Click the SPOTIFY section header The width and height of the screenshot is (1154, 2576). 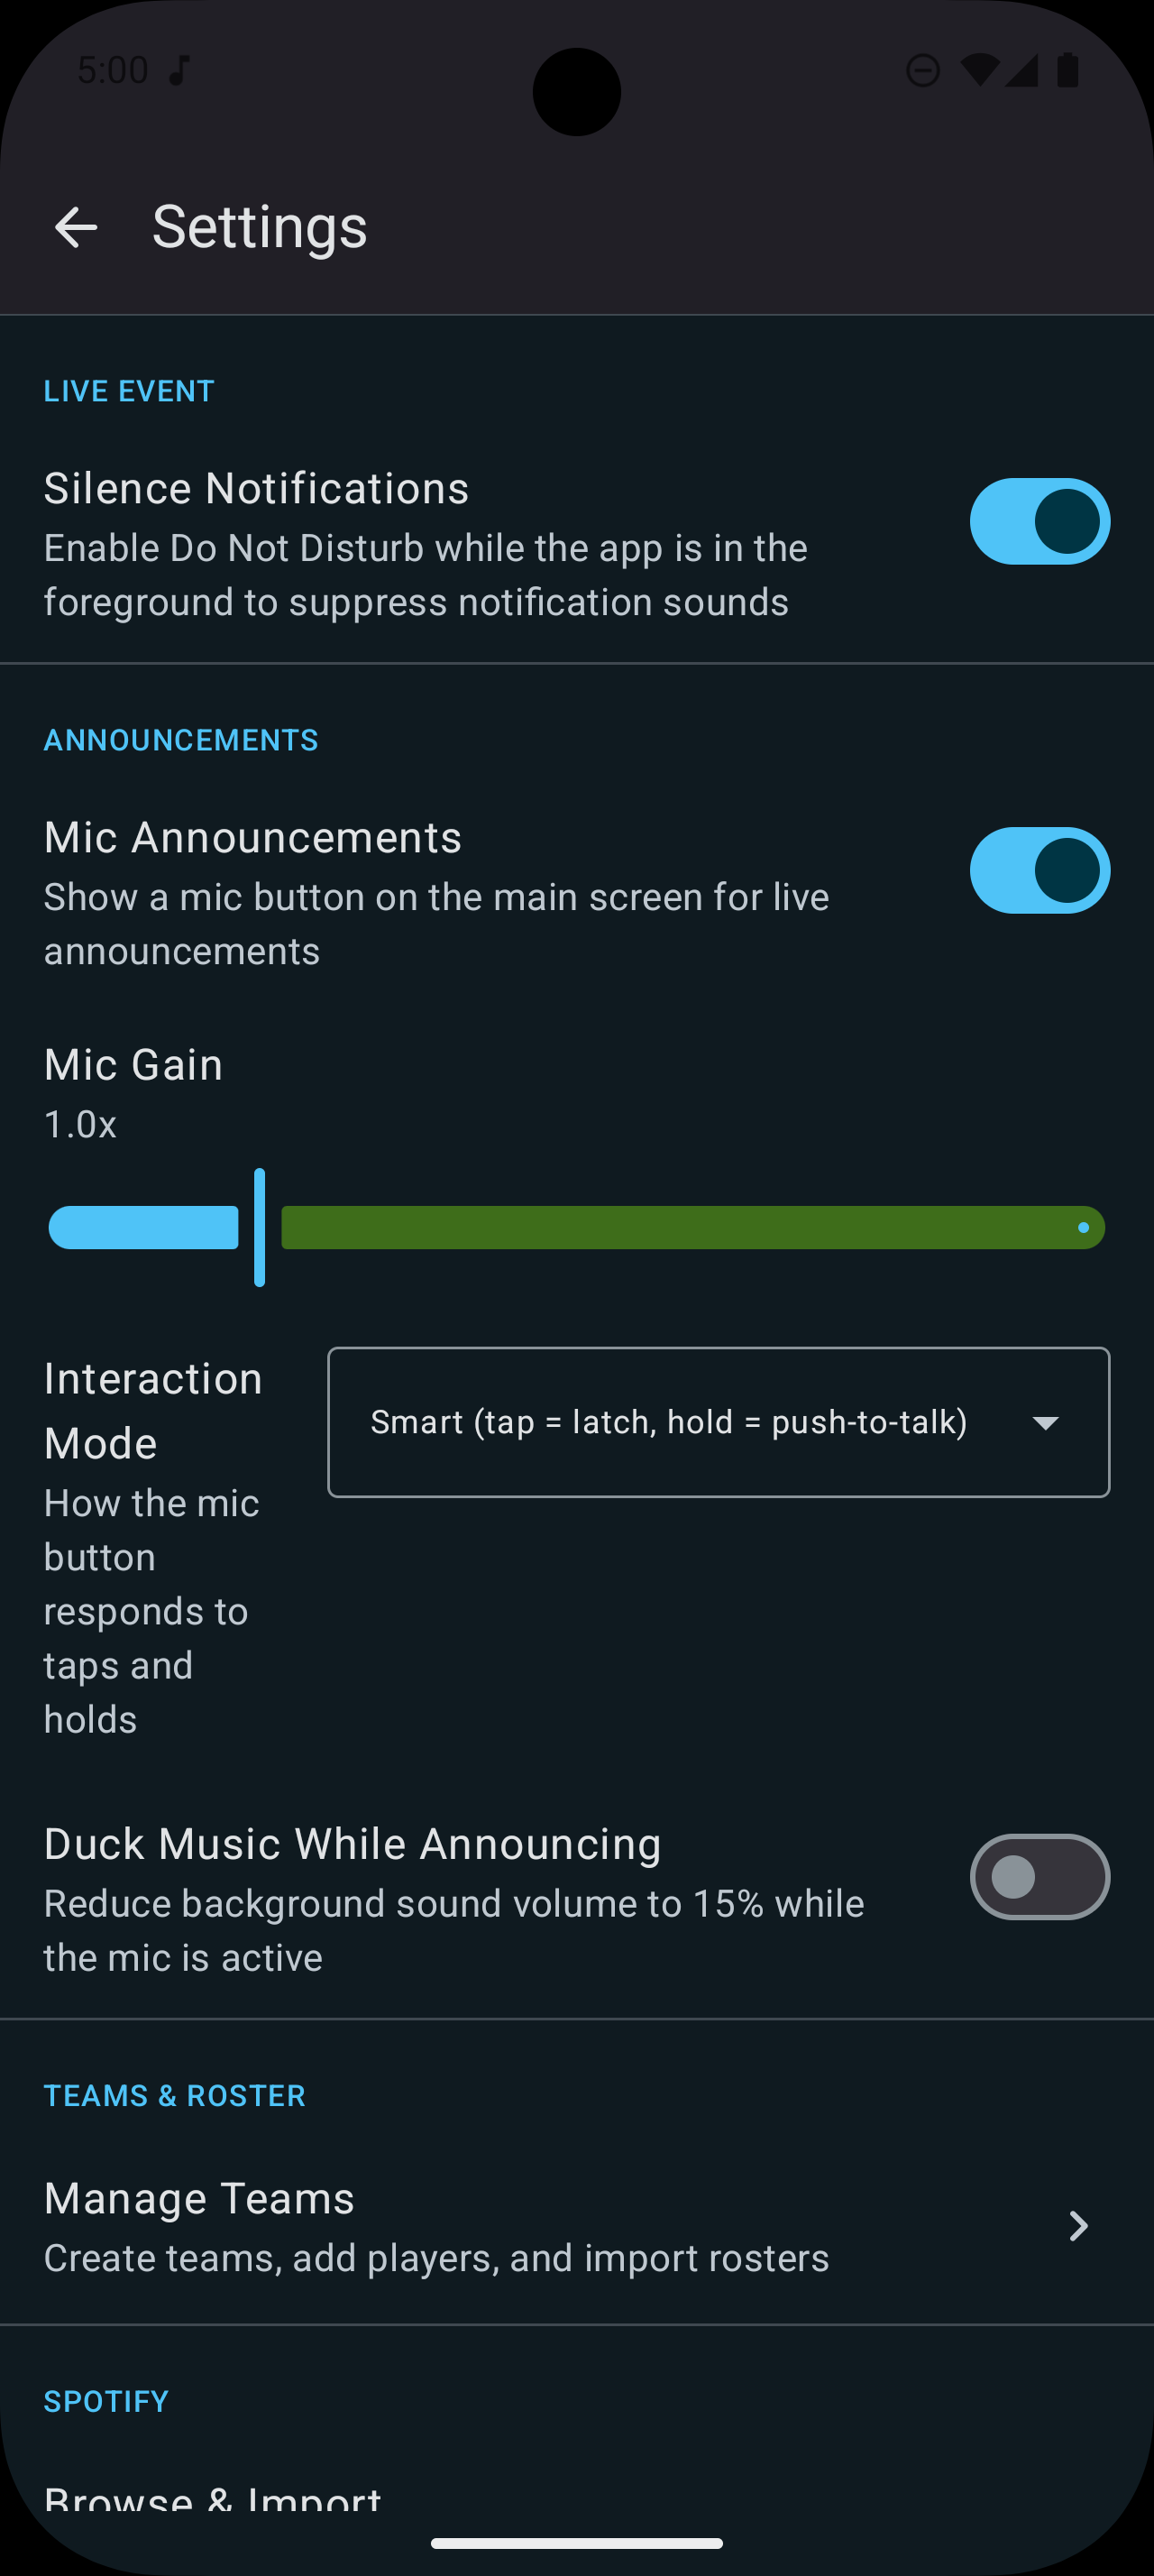click(105, 2400)
